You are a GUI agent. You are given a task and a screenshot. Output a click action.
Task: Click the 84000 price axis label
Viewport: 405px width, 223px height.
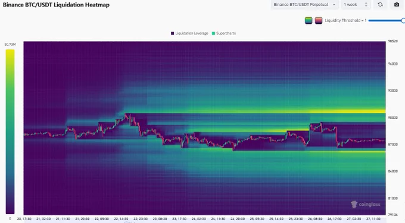392,171
